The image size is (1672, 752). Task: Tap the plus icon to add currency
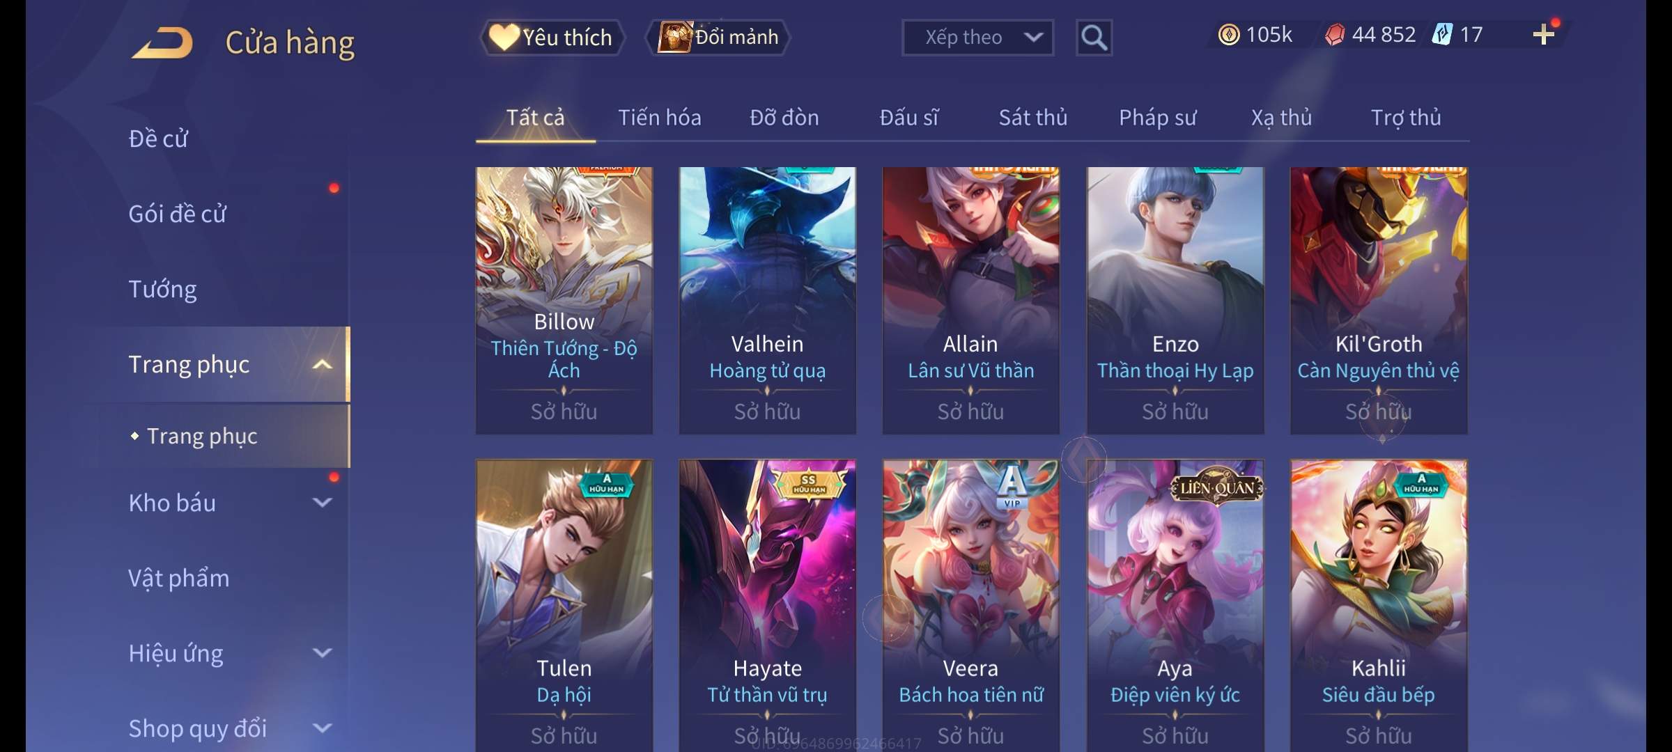[x=1544, y=34]
